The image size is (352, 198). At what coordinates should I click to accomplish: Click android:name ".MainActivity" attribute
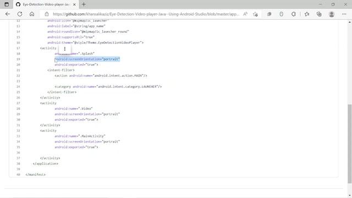point(80,136)
